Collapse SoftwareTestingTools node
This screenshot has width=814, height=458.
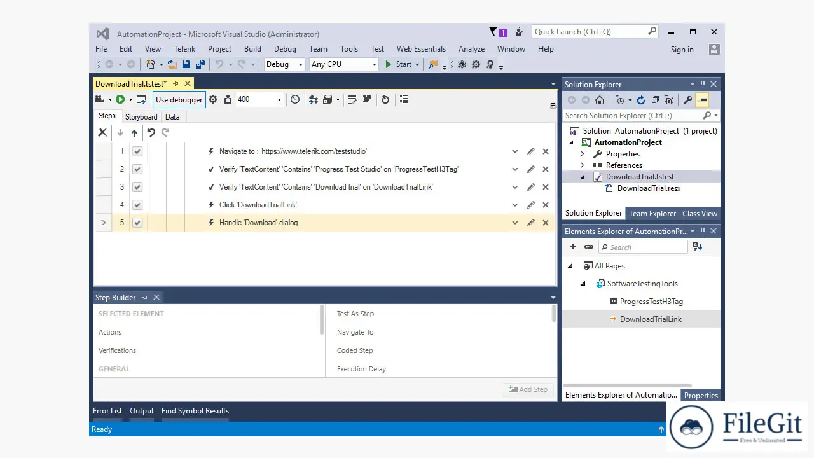coord(583,284)
